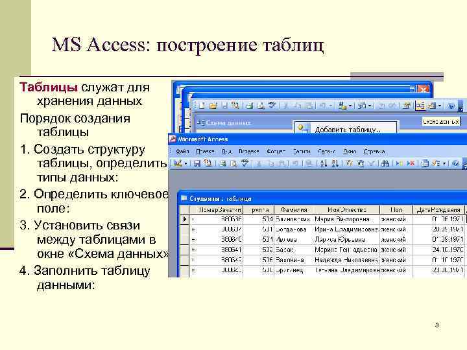Open Office Links dropdown in background toolbar
Image resolution: width=467 pixels, height=350 pixels.
tap(350, 106)
